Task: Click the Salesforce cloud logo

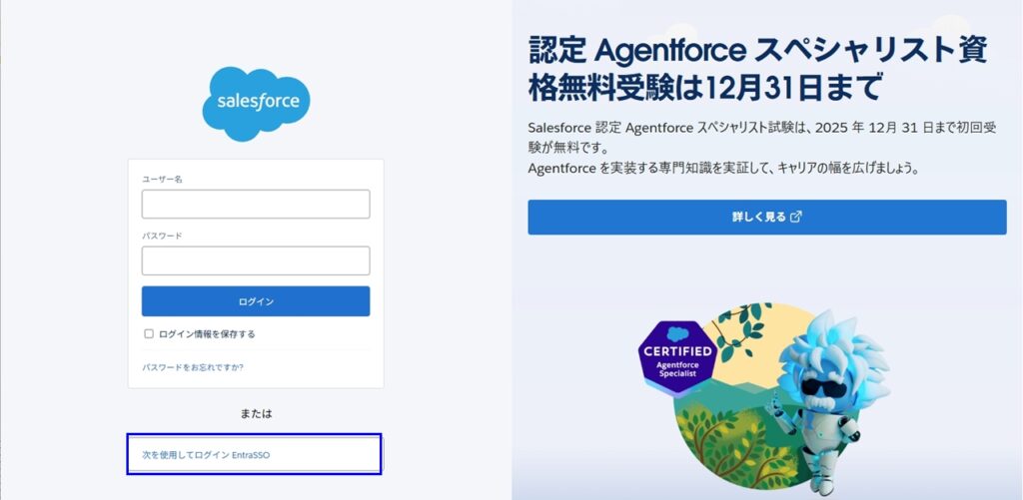Action: point(256,103)
